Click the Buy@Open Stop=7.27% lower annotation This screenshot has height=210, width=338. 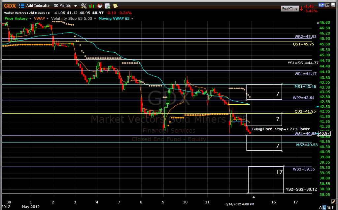281,129
